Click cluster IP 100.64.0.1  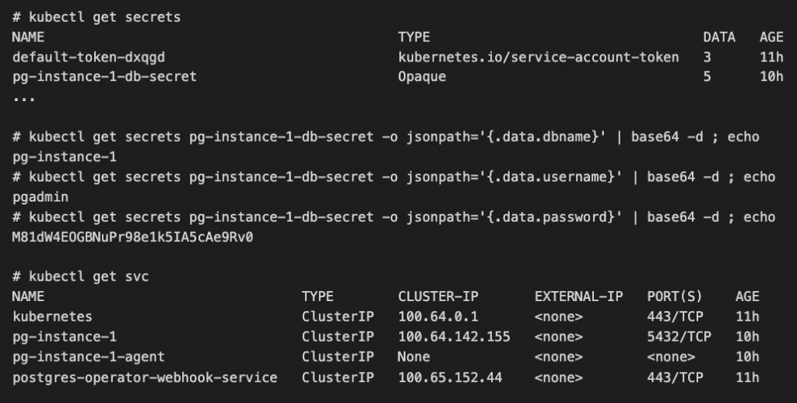pyautogui.click(x=438, y=317)
